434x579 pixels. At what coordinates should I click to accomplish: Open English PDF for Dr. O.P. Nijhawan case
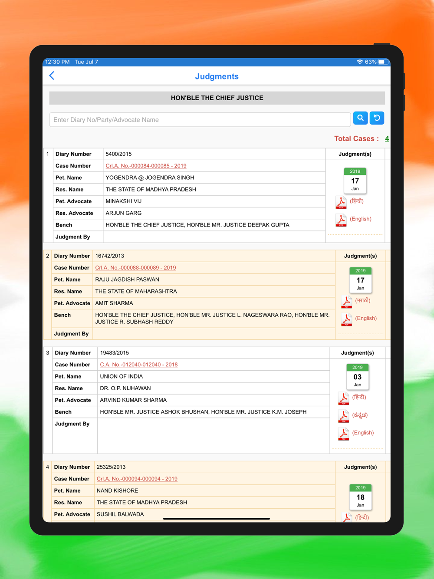(356, 433)
